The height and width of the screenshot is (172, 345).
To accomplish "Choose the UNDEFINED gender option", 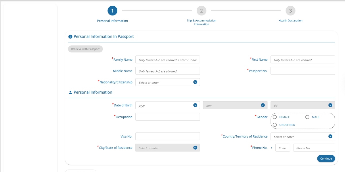I will [275, 125].
